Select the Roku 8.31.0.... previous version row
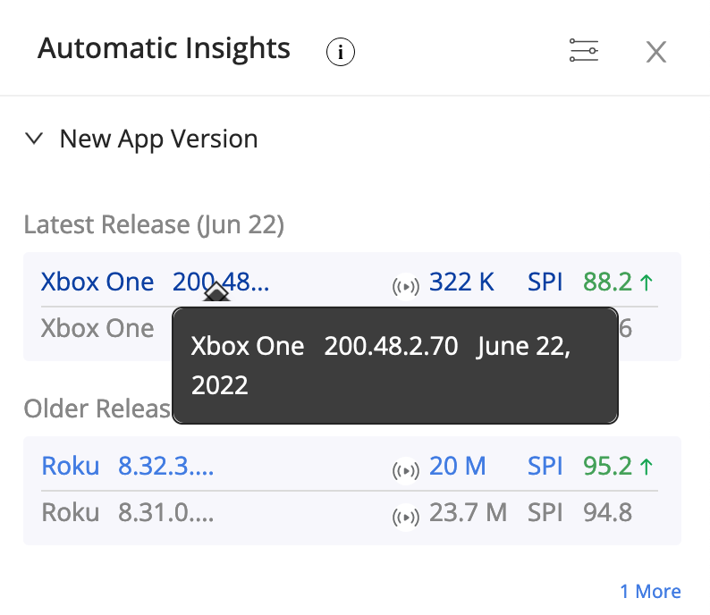The image size is (710, 615). [128, 513]
